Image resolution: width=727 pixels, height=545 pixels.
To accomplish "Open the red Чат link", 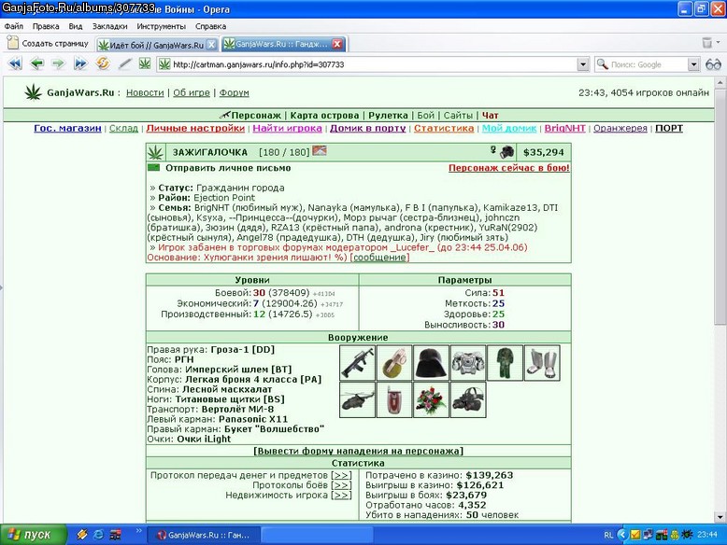I will [490, 116].
